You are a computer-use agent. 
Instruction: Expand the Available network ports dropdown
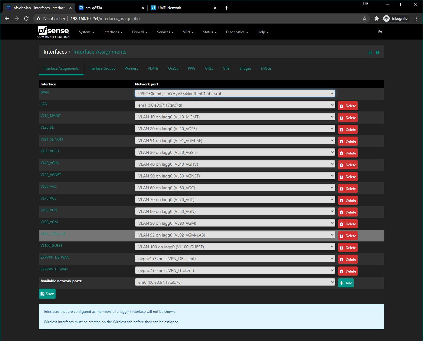[x=235, y=282]
